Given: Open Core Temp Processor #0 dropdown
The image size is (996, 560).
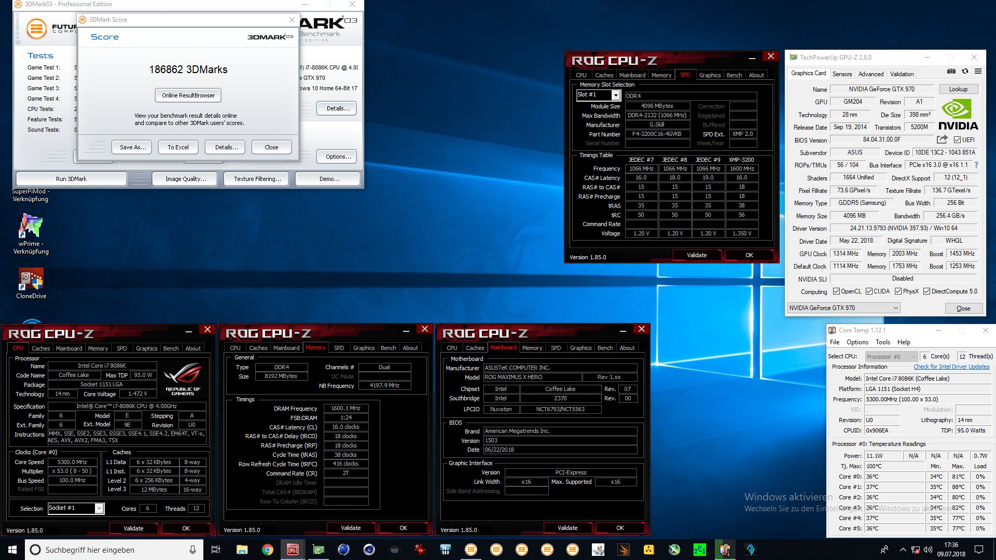Looking at the screenshot, I should coord(891,357).
